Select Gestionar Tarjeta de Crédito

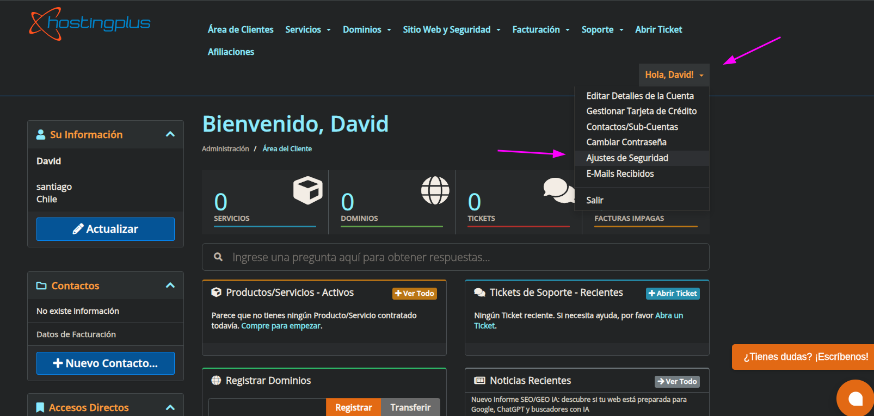tap(642, 111)
